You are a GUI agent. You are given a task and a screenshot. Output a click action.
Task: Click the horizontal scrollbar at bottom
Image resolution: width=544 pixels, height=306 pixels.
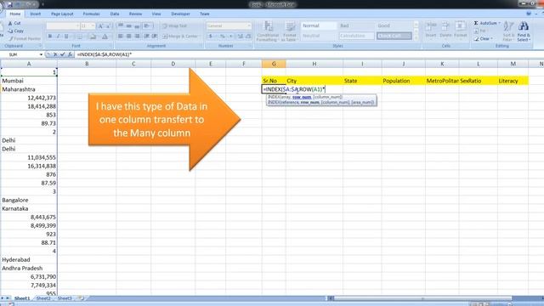click(x=422, y=298)
